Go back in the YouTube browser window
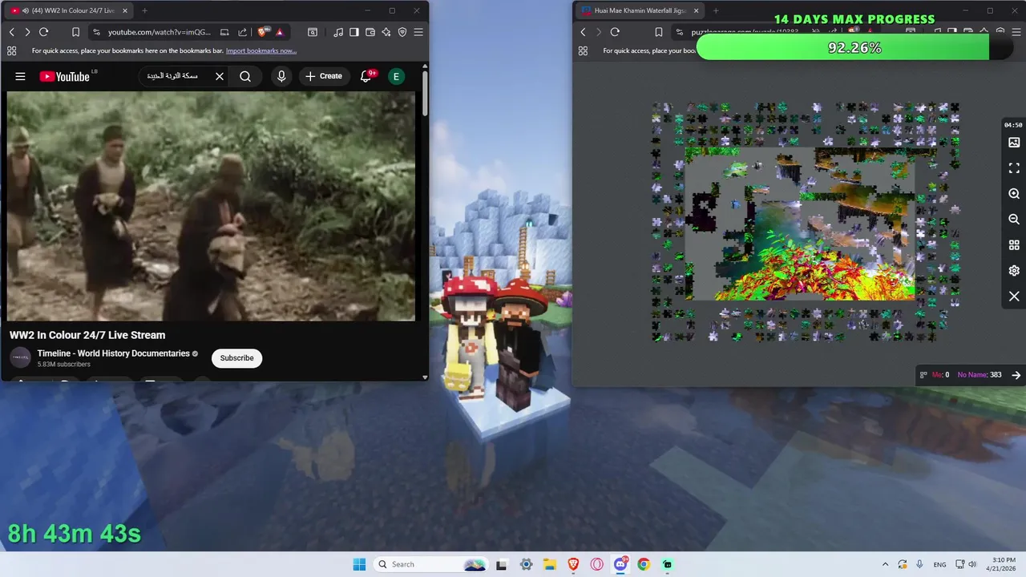Viewport: 1026px width, 577px height. [11, 32]
